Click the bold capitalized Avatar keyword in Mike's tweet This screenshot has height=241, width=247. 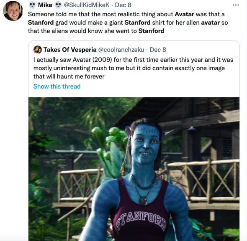coord(184,14)
